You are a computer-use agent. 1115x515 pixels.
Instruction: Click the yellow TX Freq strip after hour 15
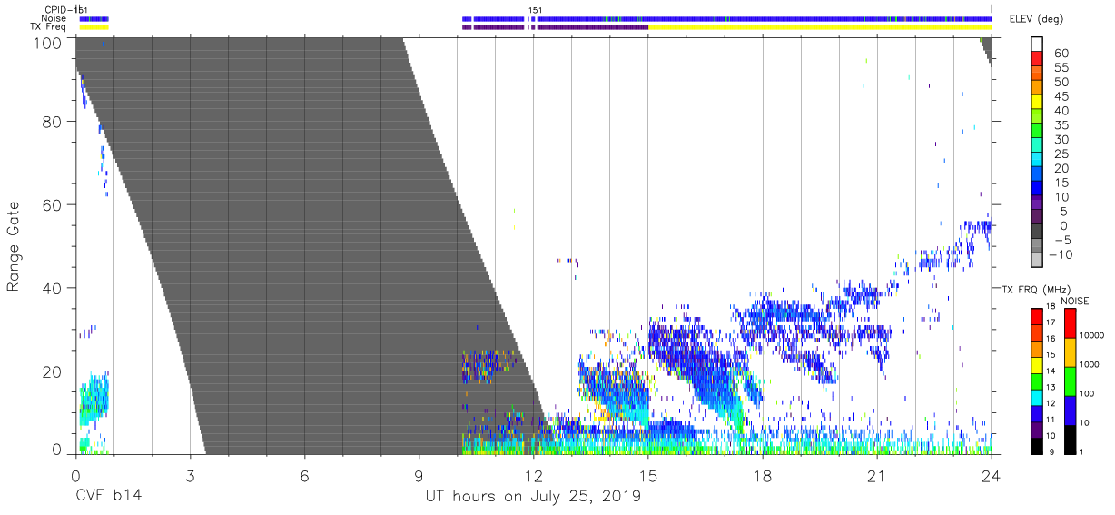point(820,27)
